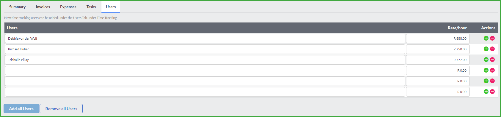
Task: Click the Remove all Users button
Action: (61, 109)
